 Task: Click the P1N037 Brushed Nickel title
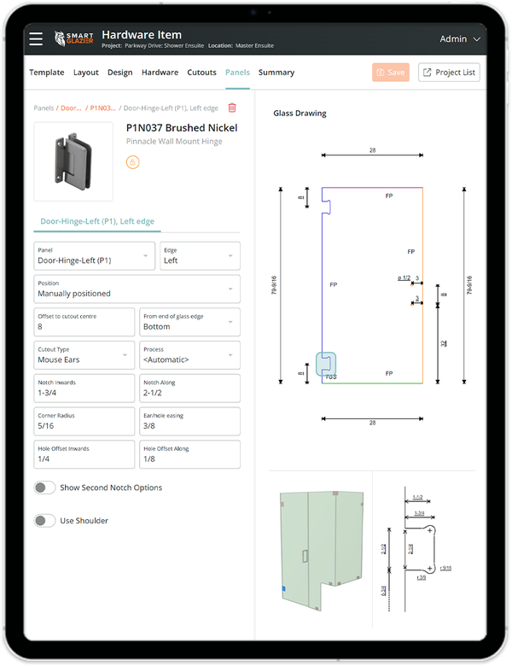pyautogui.click(x=182, y=128)
